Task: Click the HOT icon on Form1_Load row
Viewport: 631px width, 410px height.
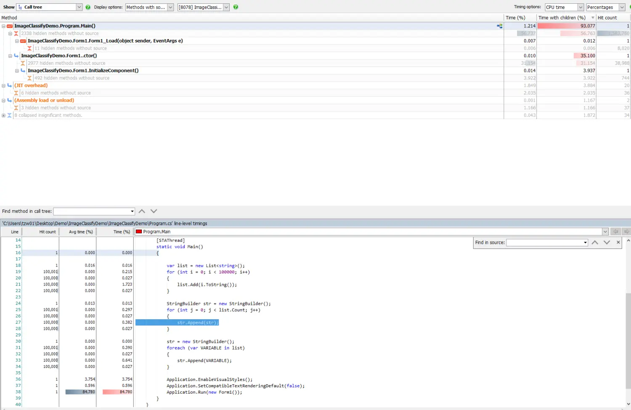Action: (x=23, y=41)
